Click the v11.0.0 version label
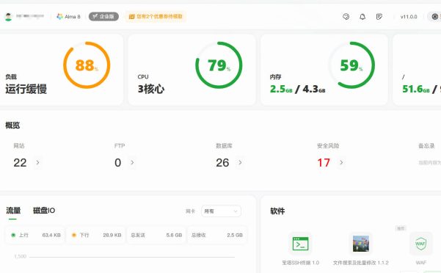This screenshot has height=273, width=441. pyautogui.click(x=409, y=17)
